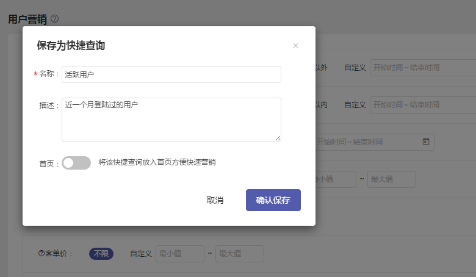The image size is (476, 277).
Task: Toggle the 首页 switch on
Action: (x=76, y=163)
